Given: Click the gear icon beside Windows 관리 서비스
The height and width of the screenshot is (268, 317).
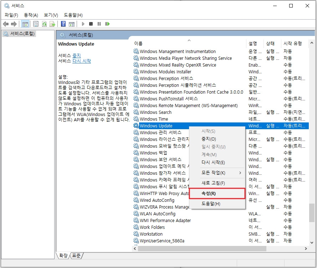Looking at the screenshot, I should coord(136,132).
